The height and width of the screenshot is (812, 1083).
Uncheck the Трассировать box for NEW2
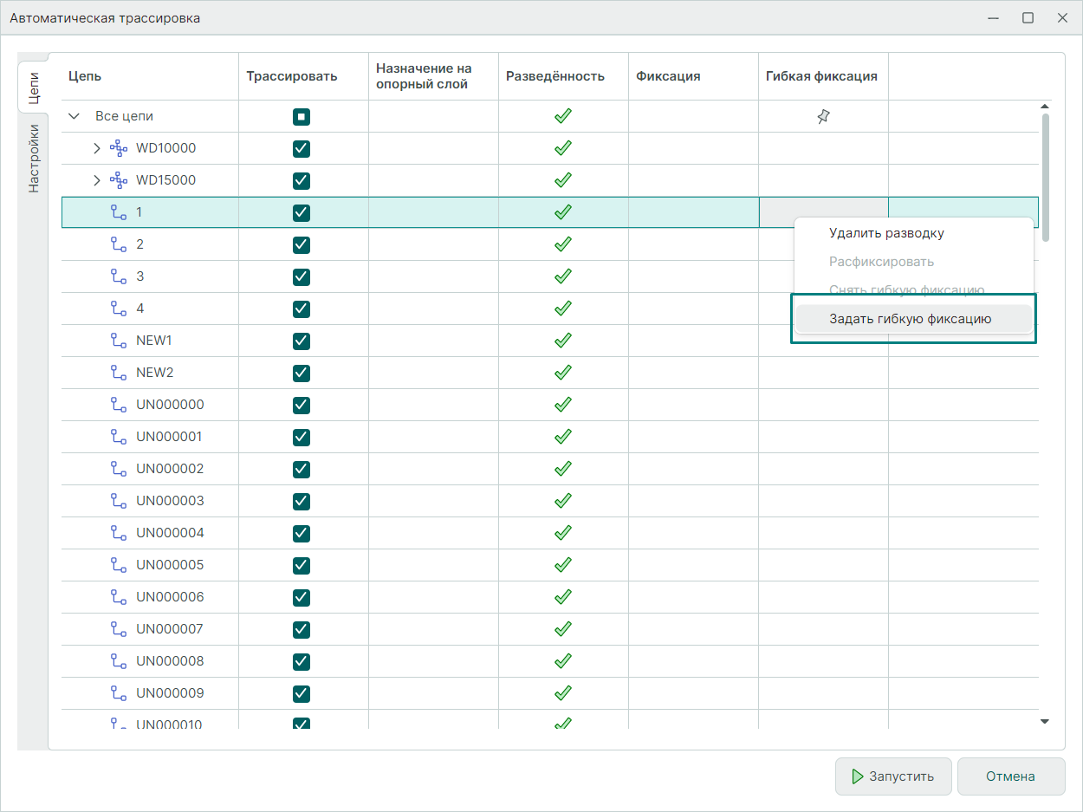click(x=302, y=373)
